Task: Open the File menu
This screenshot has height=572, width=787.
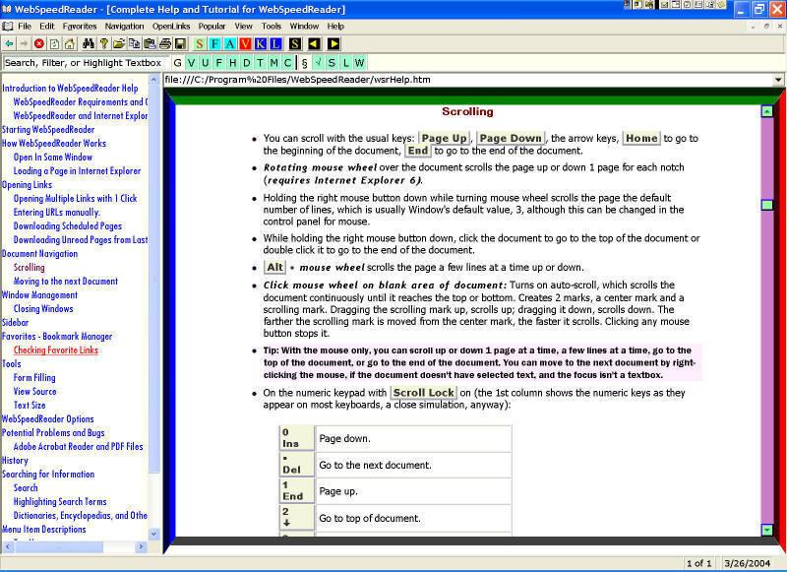Action: click(24, 27)
